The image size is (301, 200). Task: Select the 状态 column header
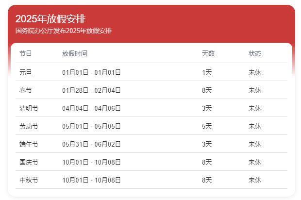(x=255, y=53)
